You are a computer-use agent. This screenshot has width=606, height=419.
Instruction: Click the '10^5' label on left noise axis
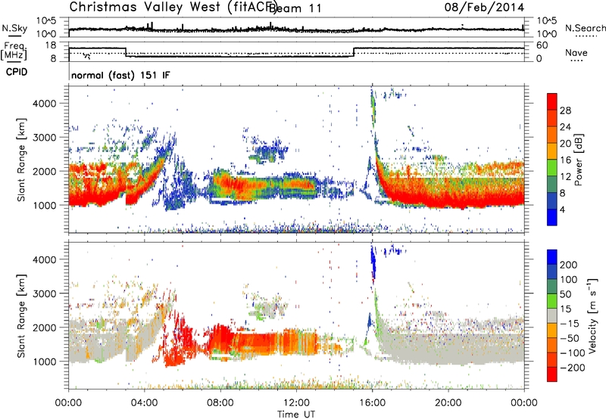point(46,21)
